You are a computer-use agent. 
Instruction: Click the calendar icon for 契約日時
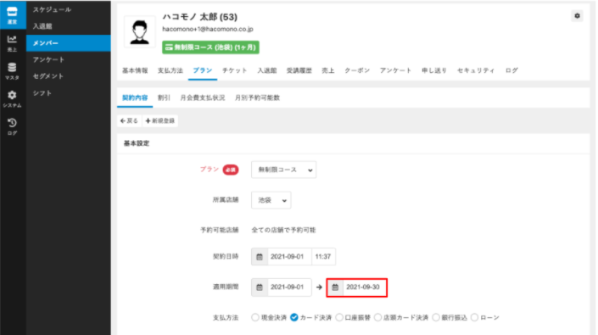pos(260,257)
